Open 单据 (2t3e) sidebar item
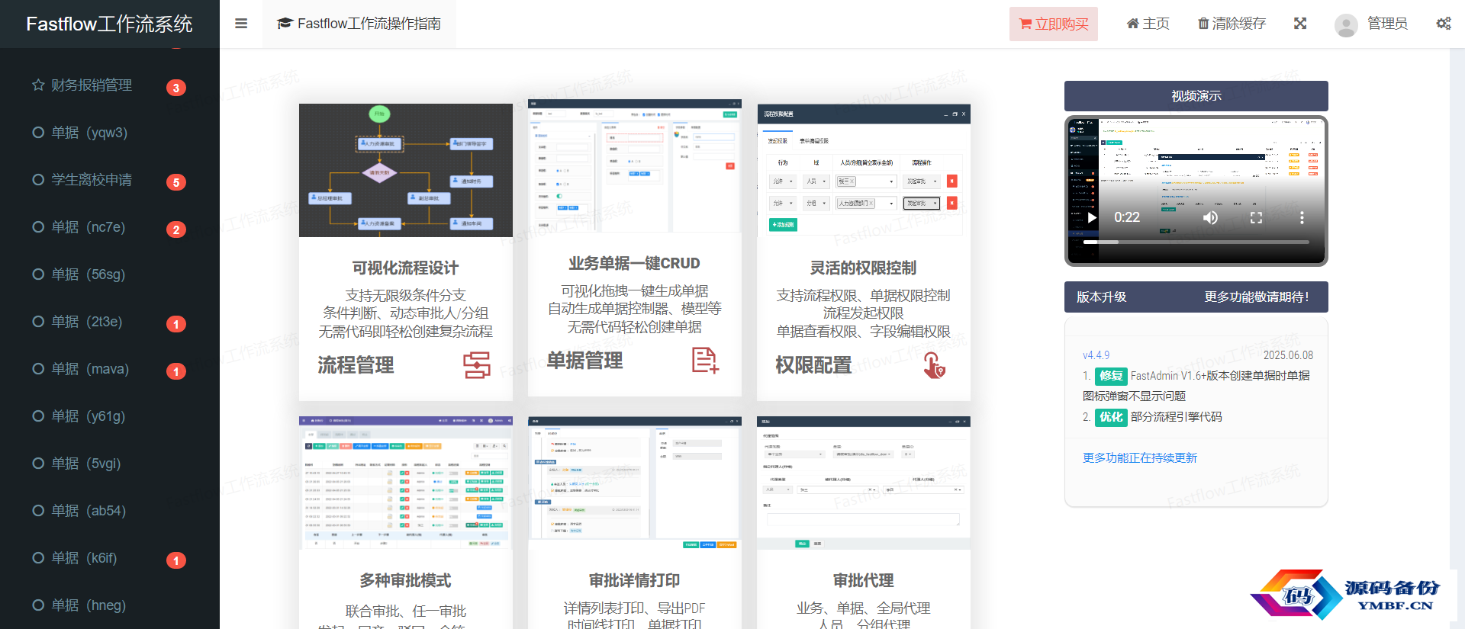1465x629 pixels. (110, 322)
